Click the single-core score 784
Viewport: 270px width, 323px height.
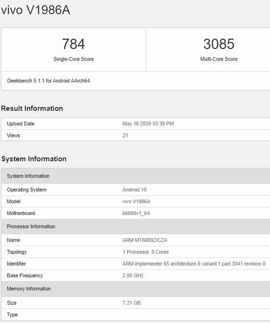73,44
